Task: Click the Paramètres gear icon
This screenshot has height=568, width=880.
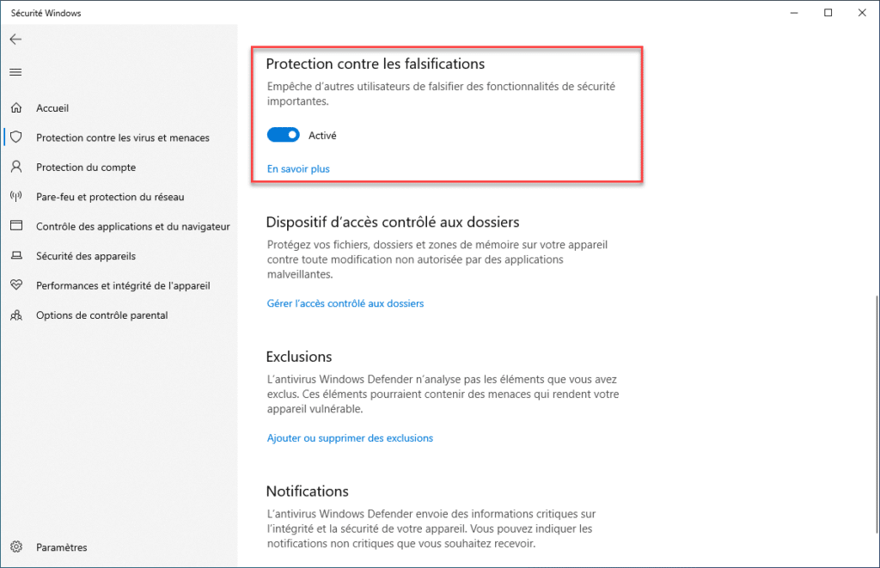Action: (x=15, y=547)
